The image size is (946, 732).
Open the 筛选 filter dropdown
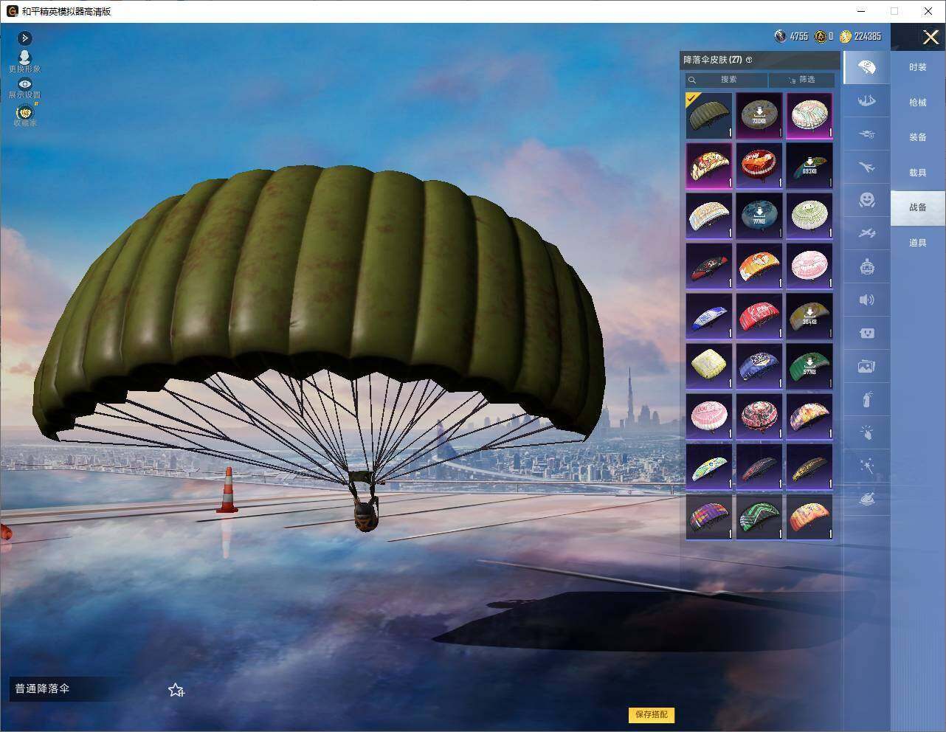click(802, 80)
